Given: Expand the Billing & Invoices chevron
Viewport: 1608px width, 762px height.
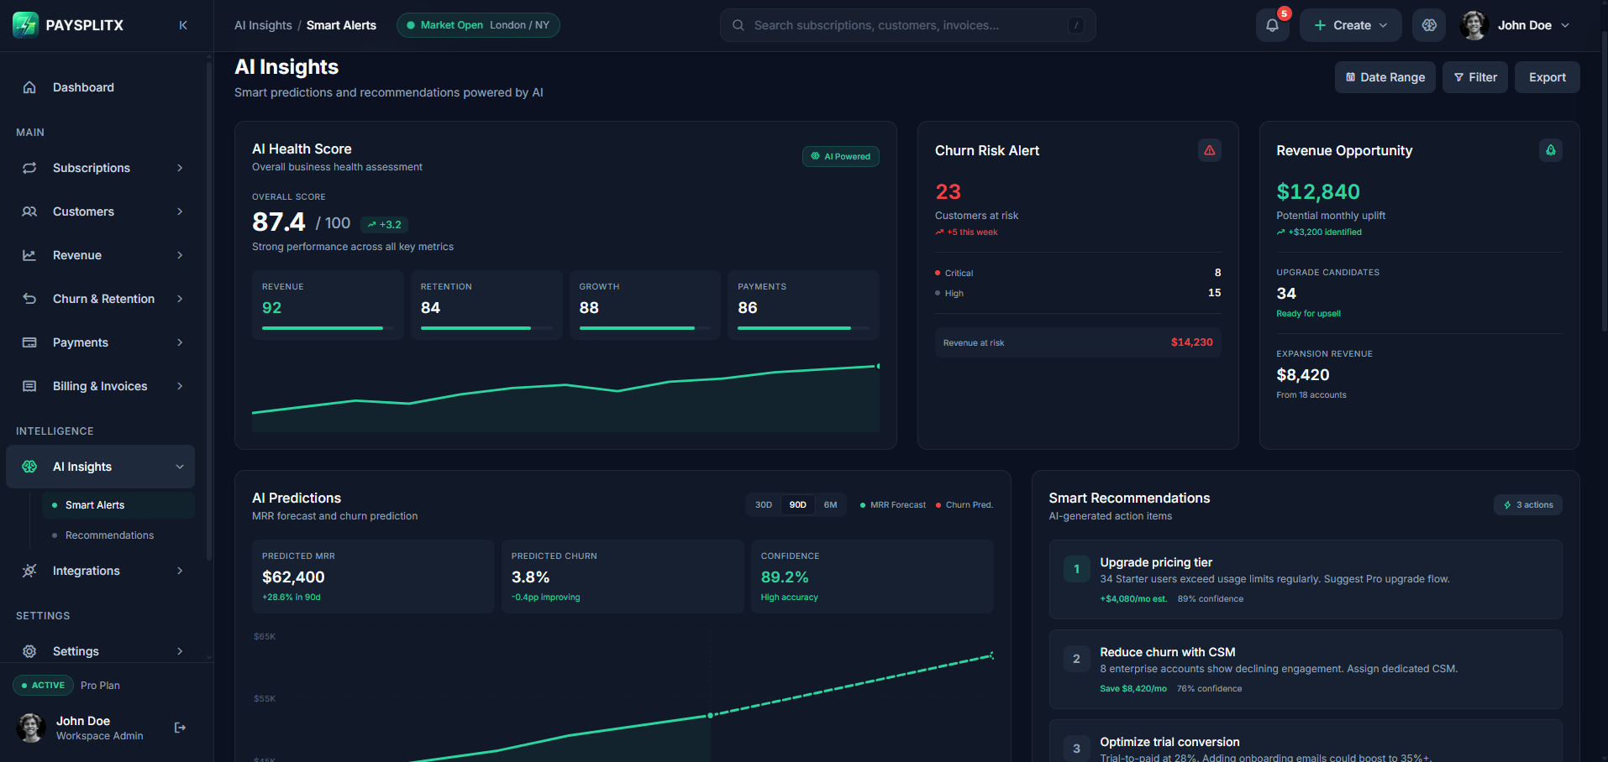Looking at the screenshot, I should pyautogui.click(x=180, y=386).
